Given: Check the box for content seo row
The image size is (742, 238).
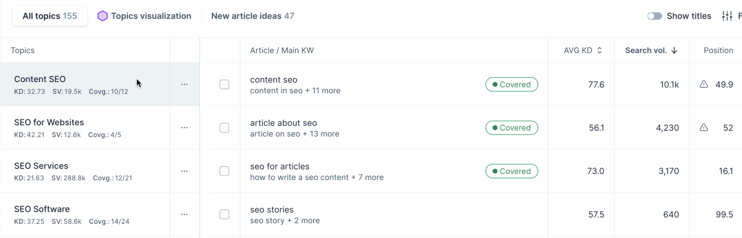Looking at the screenshot, I should click(x=224, y=84).
